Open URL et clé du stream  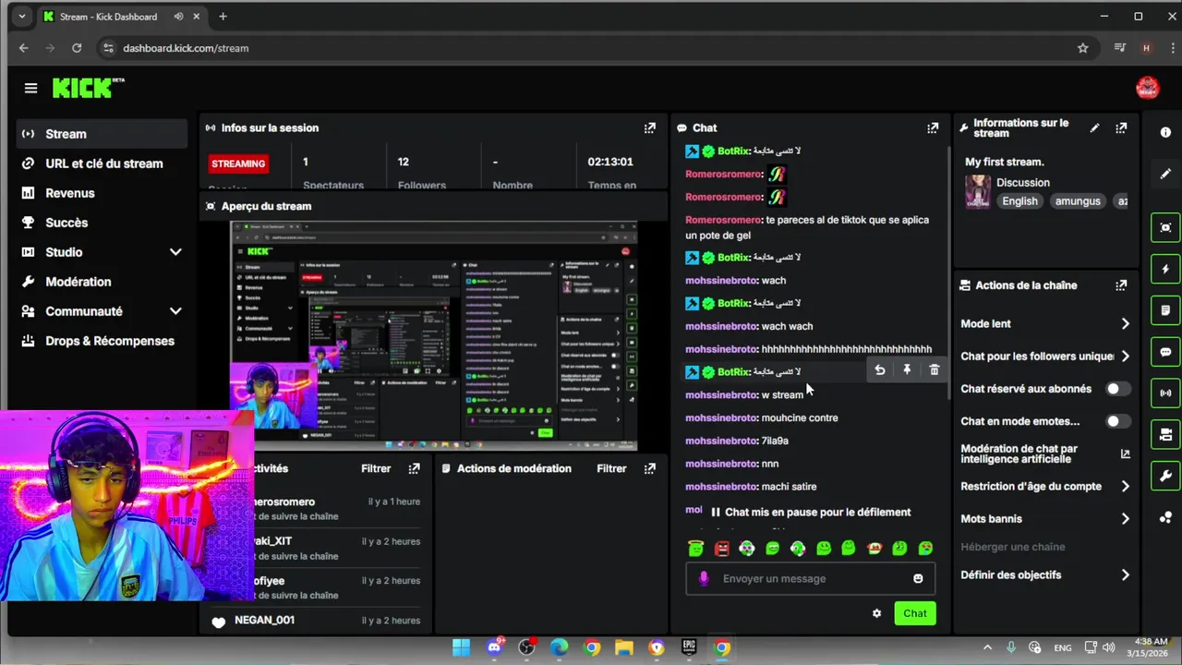(x=103, y=163)
